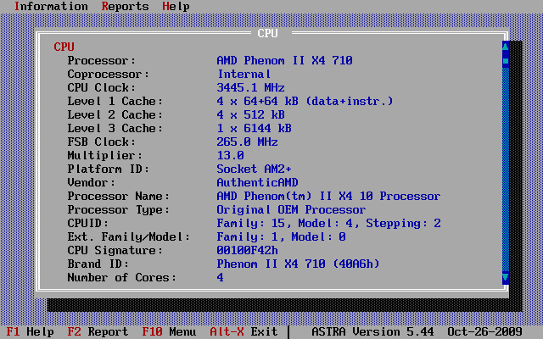Select the Processor Name value text
This screenshot has height=339, width=543.
coord(328,196)
